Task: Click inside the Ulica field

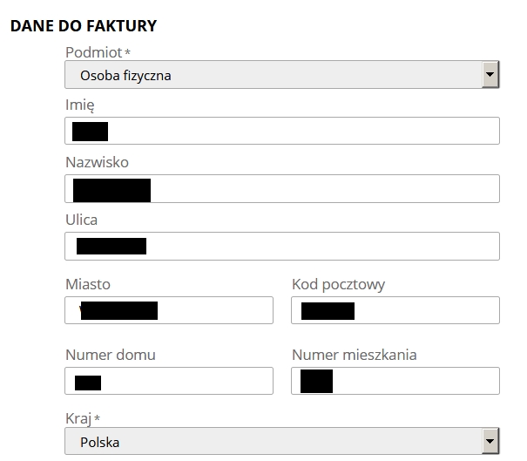Action: tap(282, 246)
